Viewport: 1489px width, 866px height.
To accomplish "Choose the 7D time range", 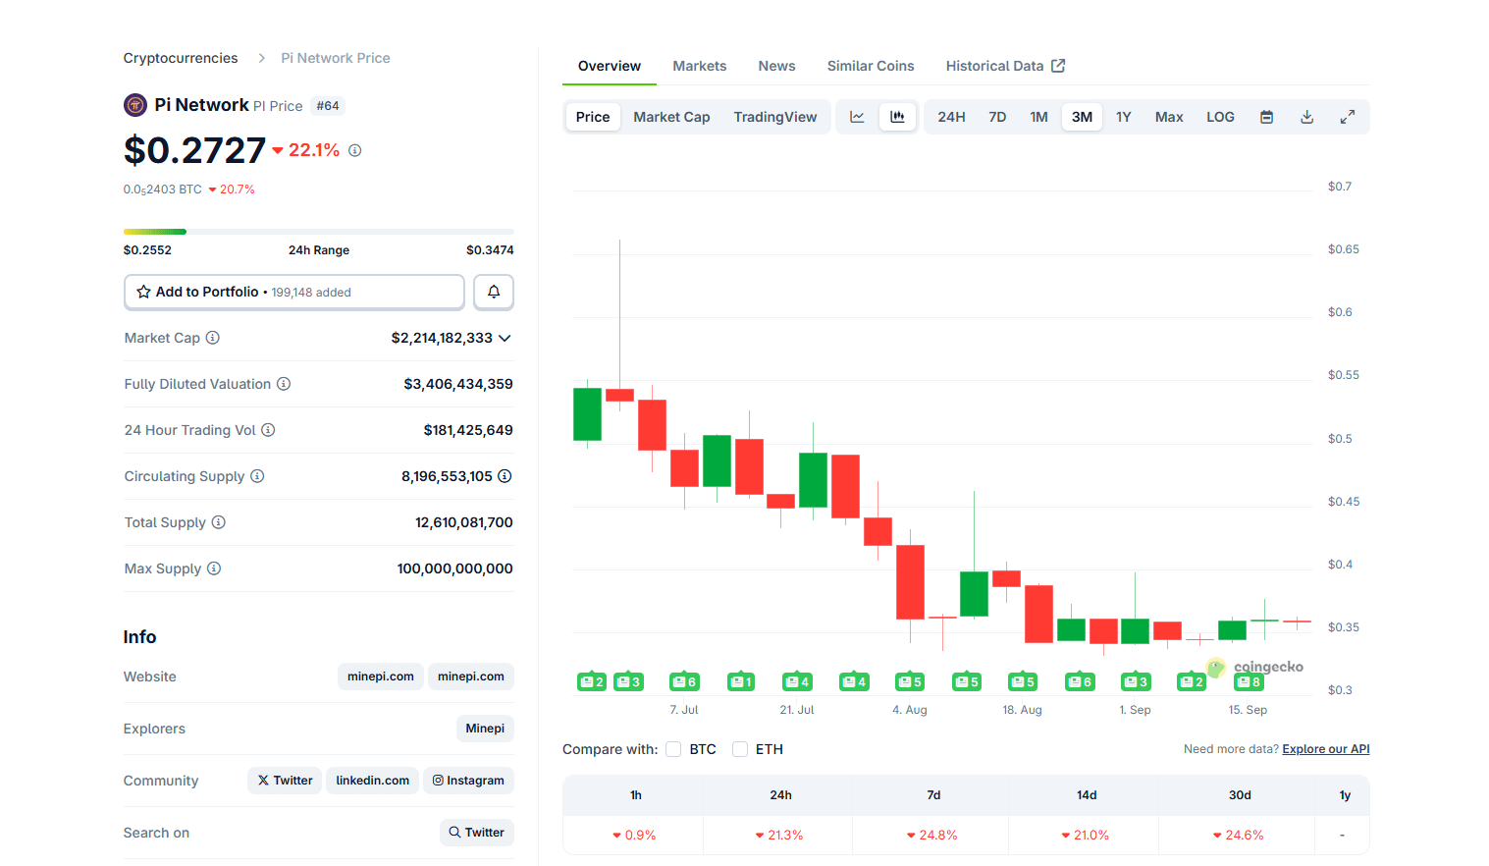I will (x=997, y=117).
